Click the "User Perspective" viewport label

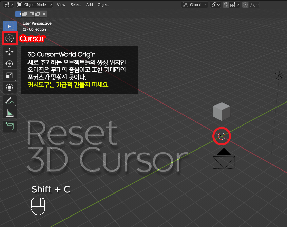tap(37, 23)
